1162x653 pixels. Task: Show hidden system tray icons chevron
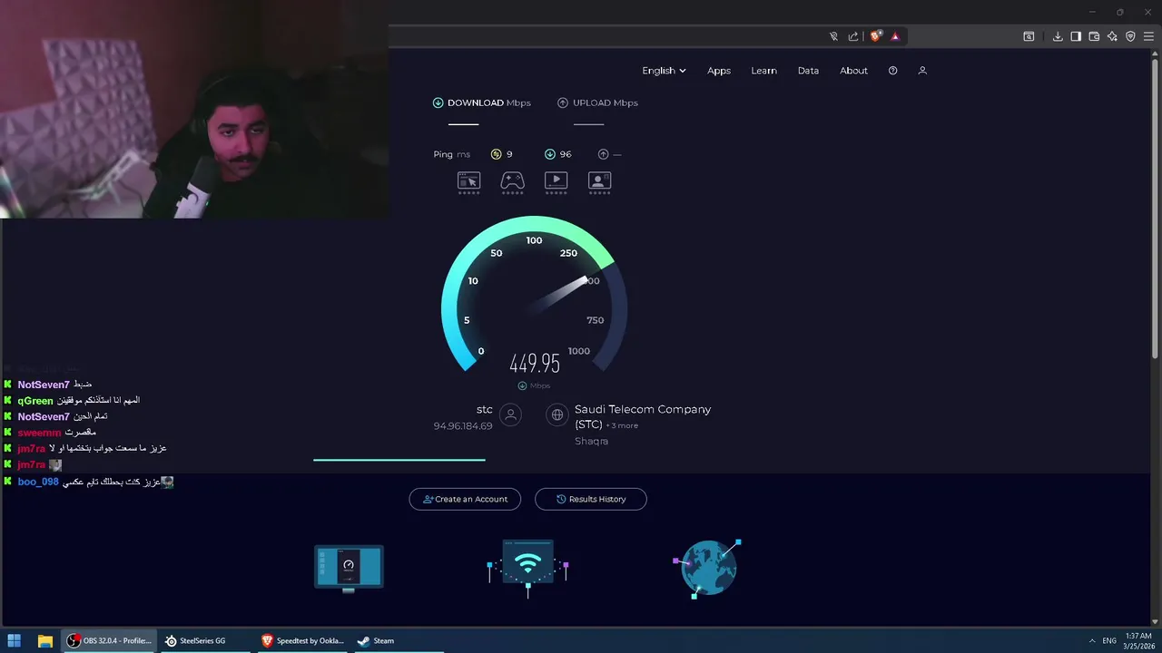coord(1091,640)
